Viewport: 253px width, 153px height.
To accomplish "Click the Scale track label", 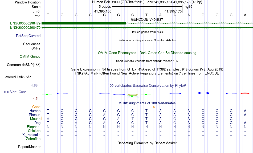I will [36, 7].
